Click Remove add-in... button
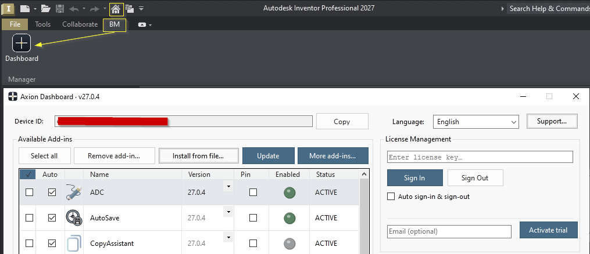 click(x=115, y=155)
